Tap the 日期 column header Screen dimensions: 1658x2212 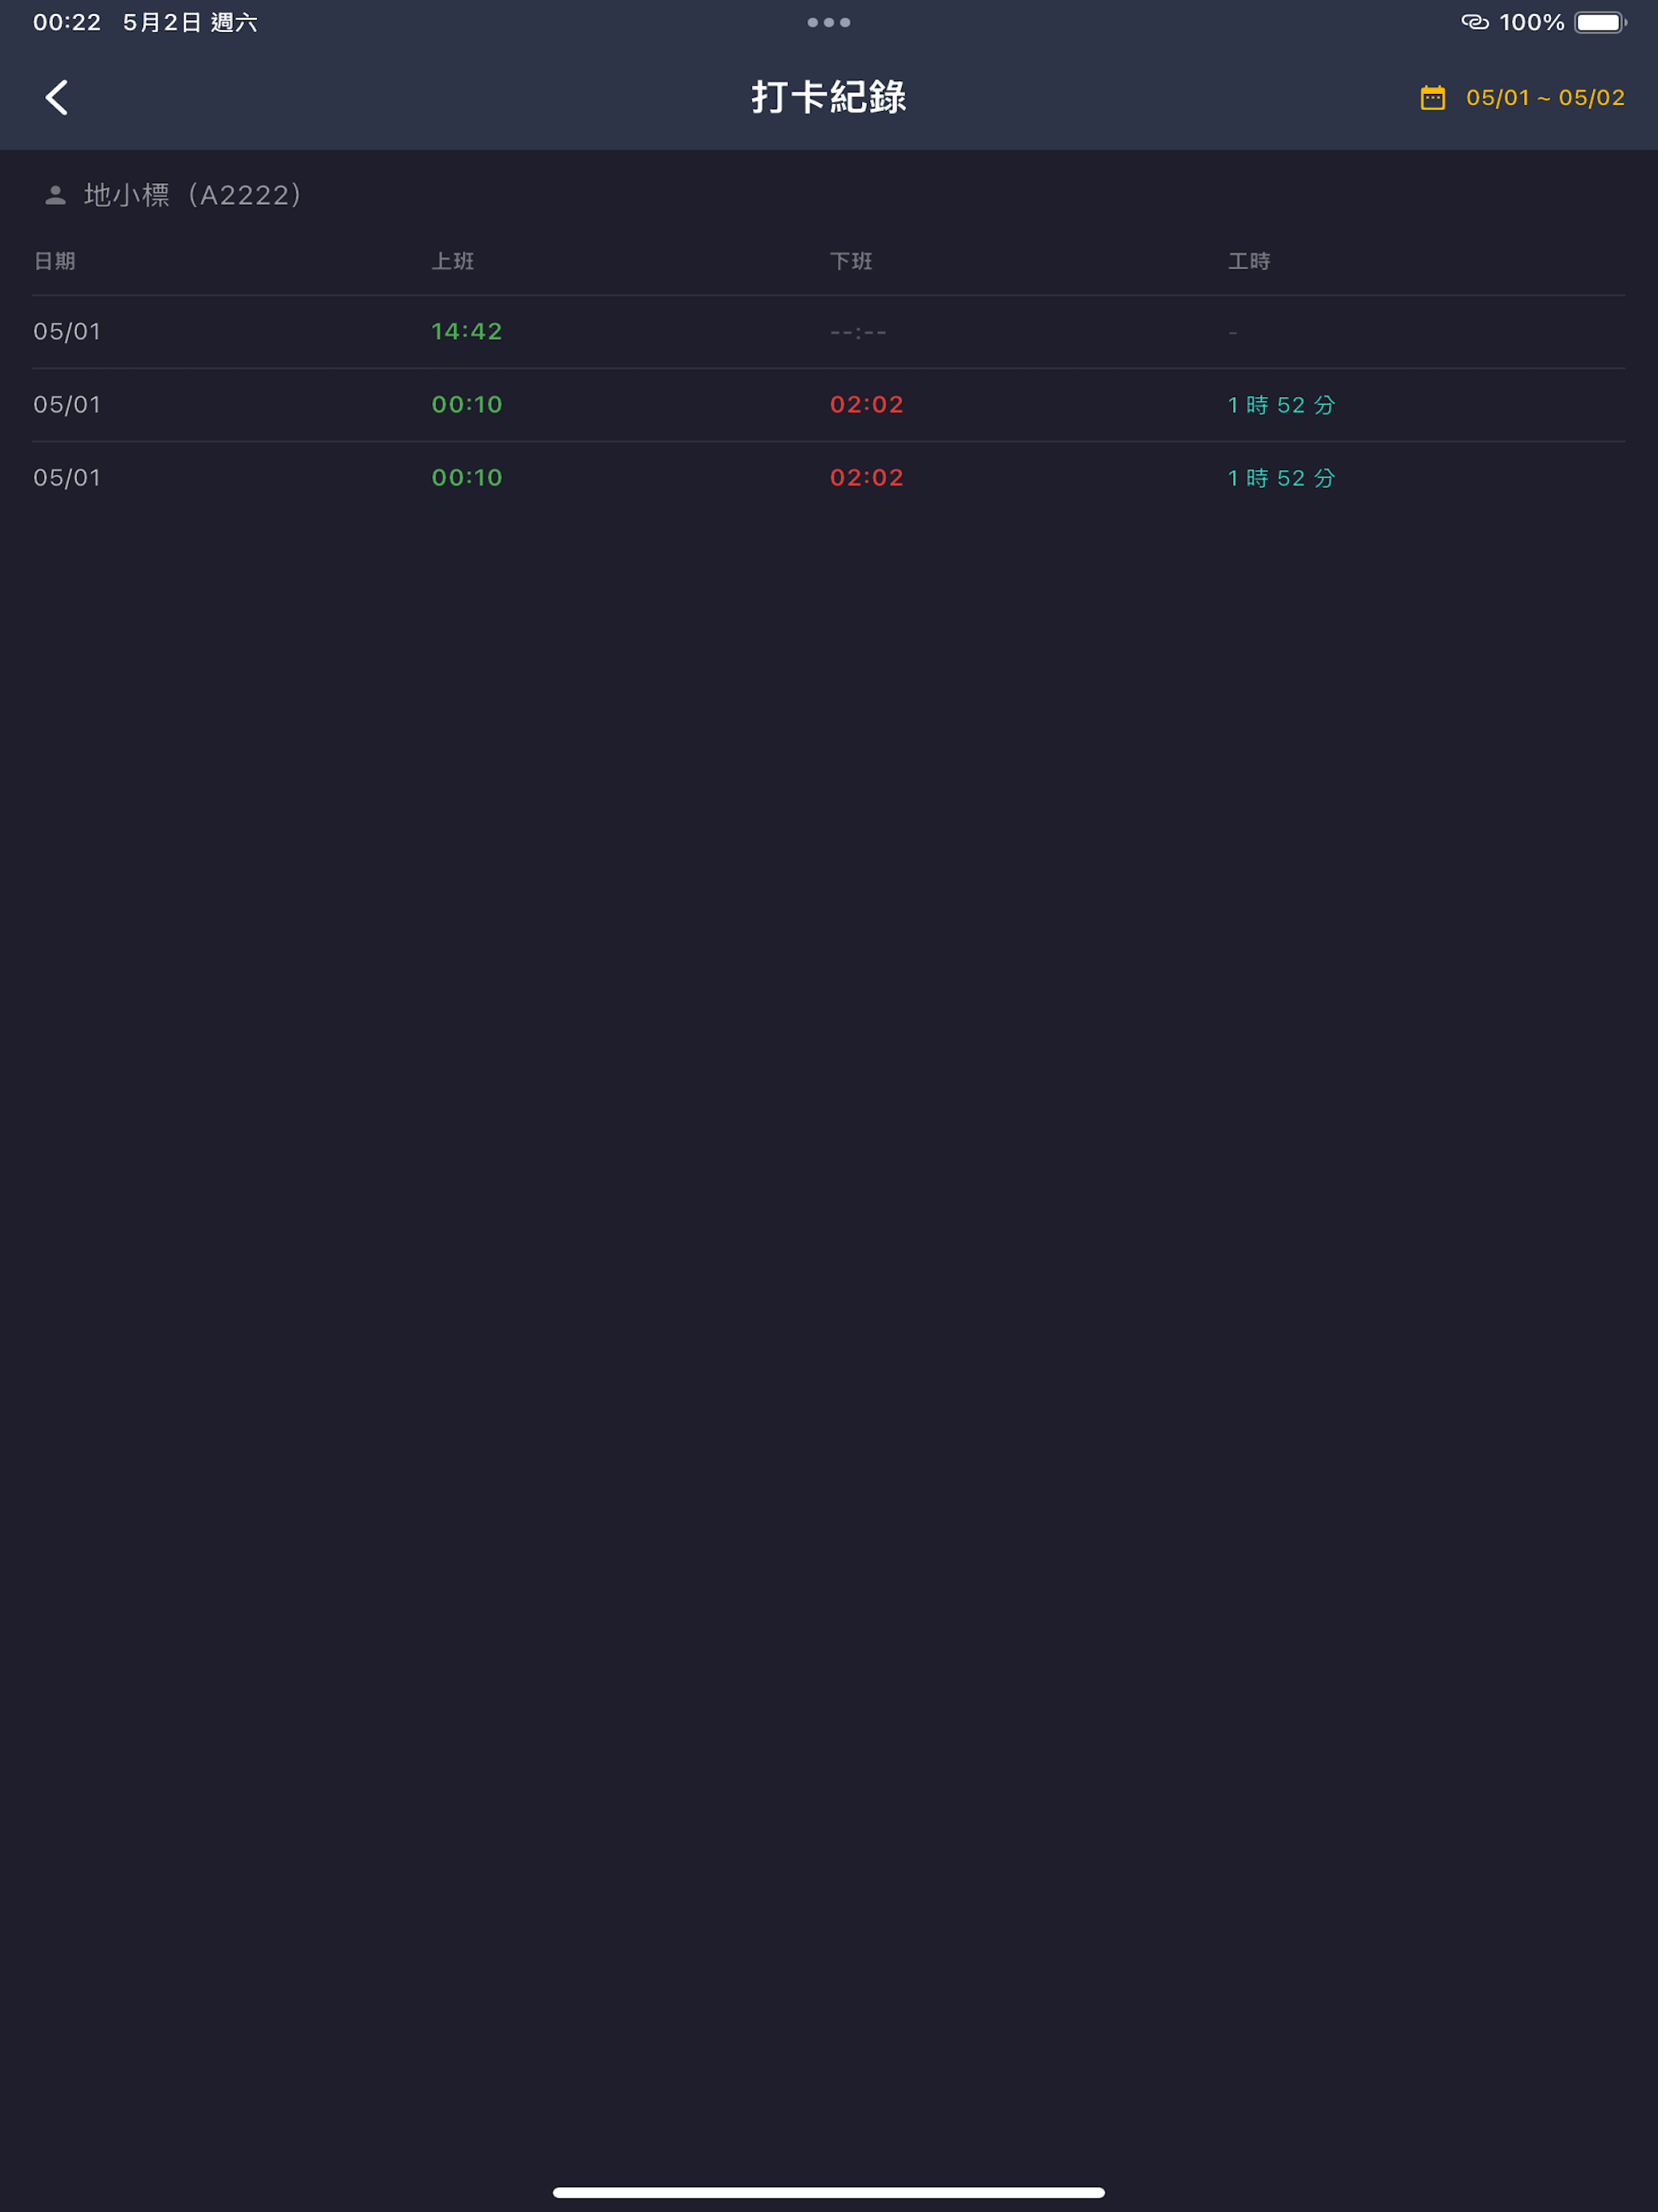[55, 261]
